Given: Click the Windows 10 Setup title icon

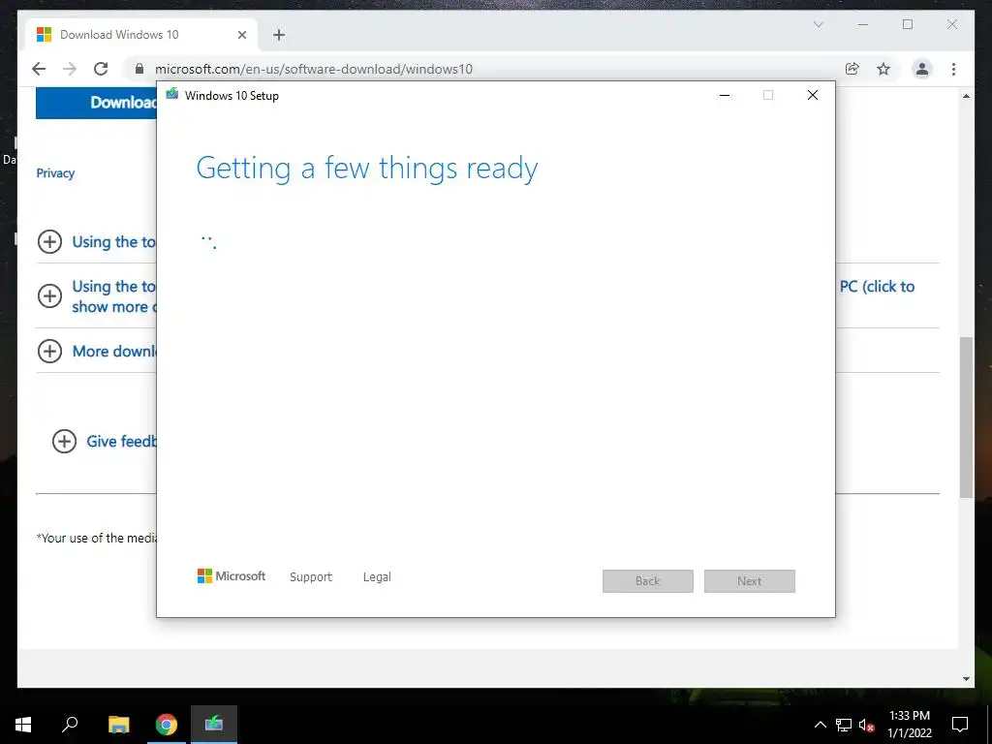Looking at the screenshot, I should (172, 94).
